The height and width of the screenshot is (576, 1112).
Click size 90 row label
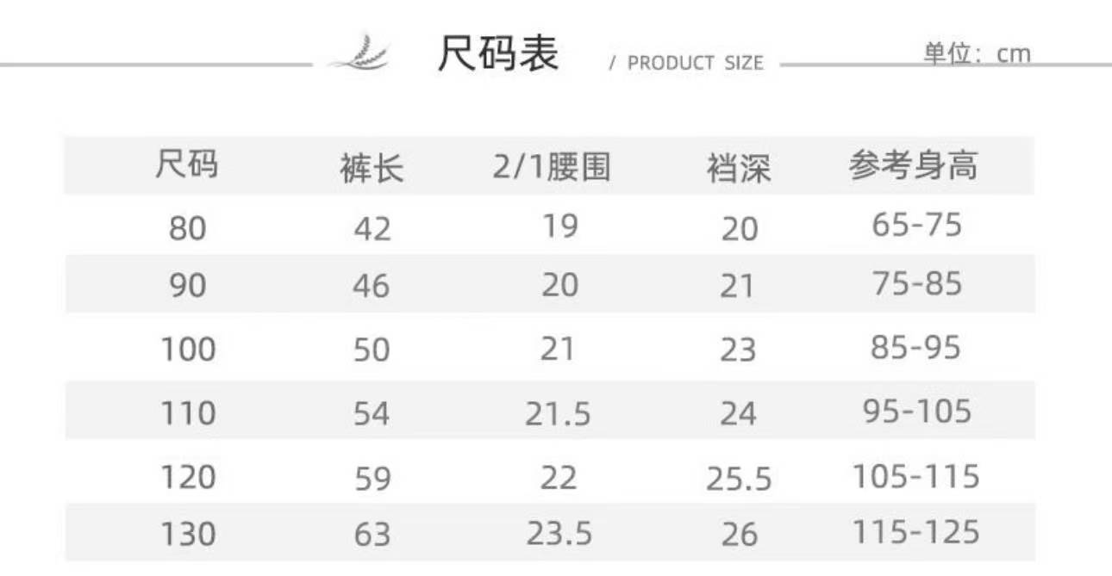coord(188,285)
